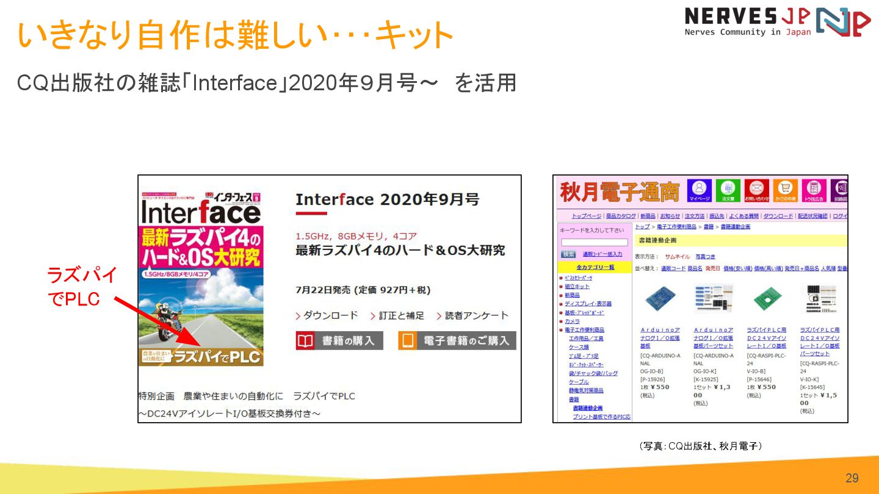Open the 通販コード一括入力 link

pos(602,254)
